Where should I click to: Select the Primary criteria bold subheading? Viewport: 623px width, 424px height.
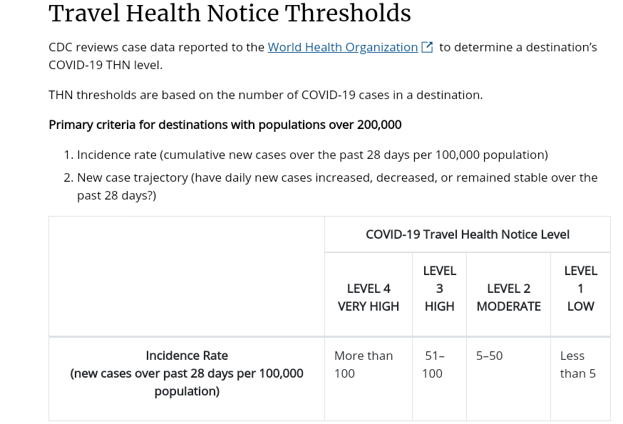225,125
